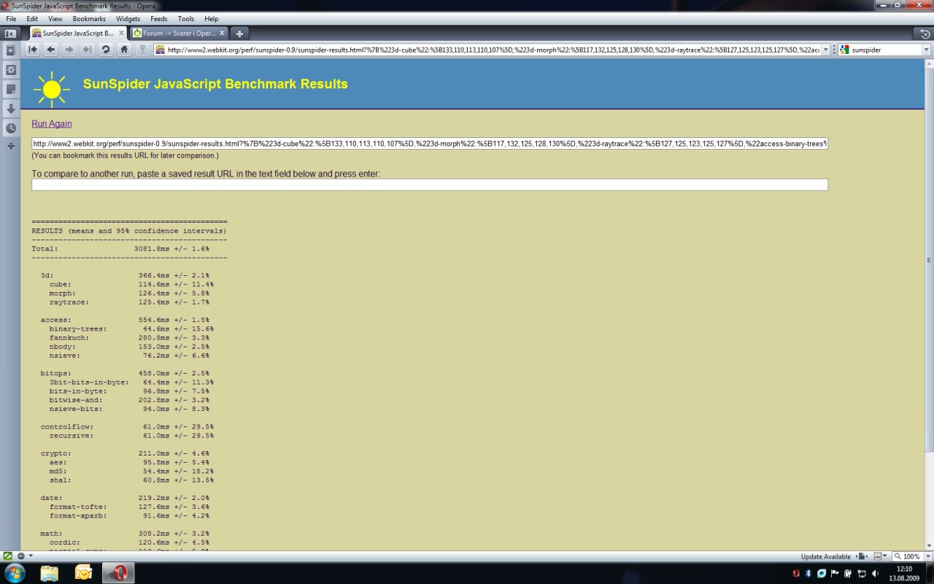Open the View menu

point(55,18)
